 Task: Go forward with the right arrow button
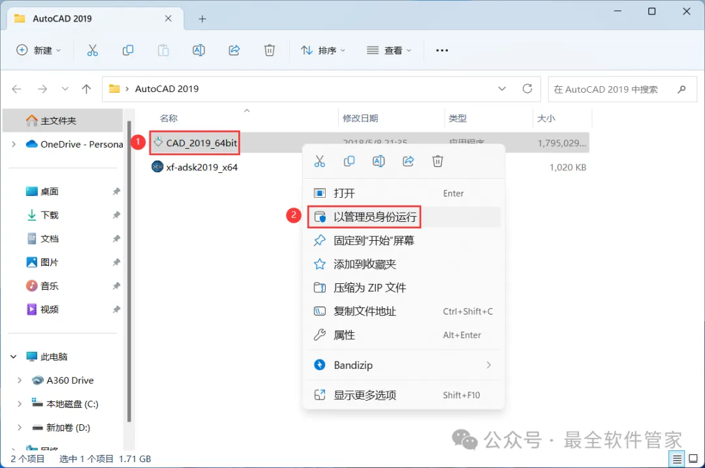[x=42, y=89]
